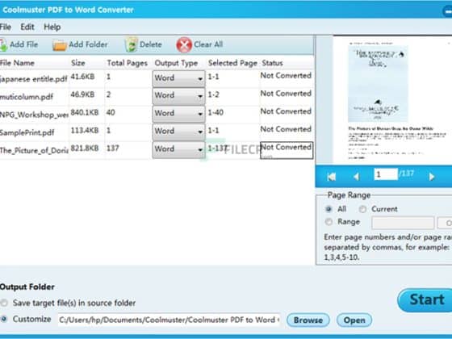
Task: Open Output Type dropdown for NPG_Workshop file
Action: tap(178, 114)
